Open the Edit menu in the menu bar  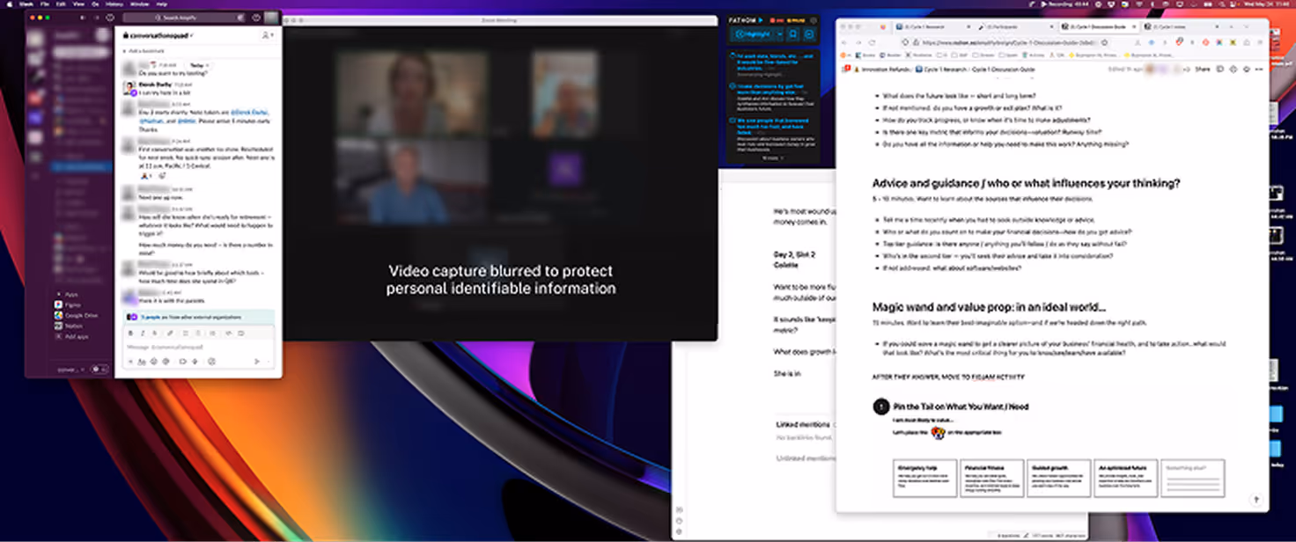[x=61, y=4]
